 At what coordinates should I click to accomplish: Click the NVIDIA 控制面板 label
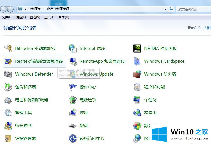click(160, 48)
